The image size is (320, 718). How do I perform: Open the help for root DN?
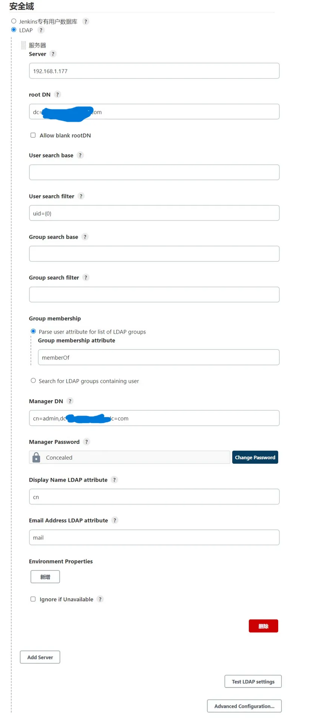[57, 95]
